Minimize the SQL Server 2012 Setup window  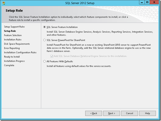[x=142, y=2]
